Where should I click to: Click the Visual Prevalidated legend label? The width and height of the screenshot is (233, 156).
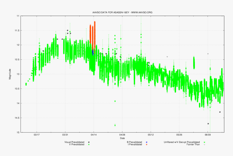(74, 142)
